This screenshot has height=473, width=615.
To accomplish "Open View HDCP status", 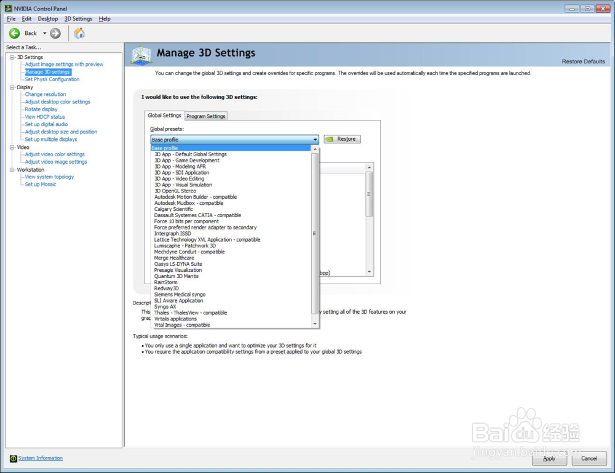I will click(45, 117).
